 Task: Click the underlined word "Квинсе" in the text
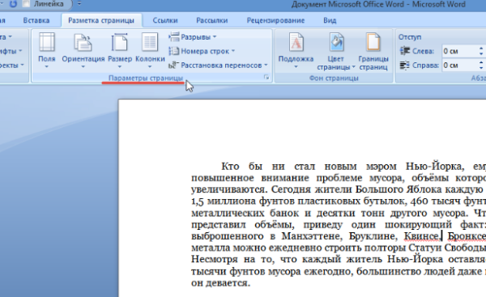tap(421, 236)
